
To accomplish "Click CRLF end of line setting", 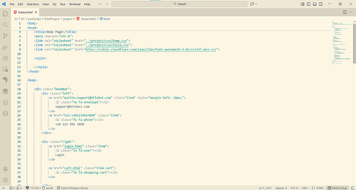I will point(305,188).
